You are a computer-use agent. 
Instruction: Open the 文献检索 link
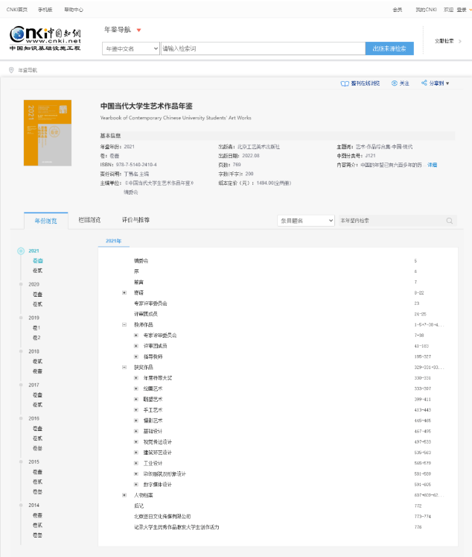click(x=447, y=41)
